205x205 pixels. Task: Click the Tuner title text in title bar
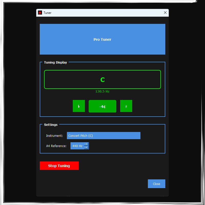tap(47, 13)
